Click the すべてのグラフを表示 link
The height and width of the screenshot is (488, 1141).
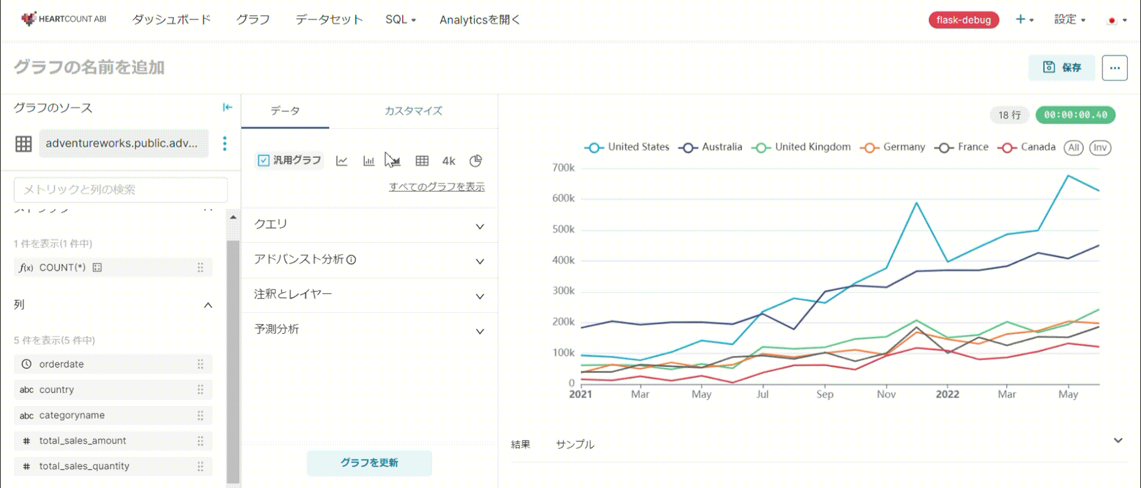437,187
